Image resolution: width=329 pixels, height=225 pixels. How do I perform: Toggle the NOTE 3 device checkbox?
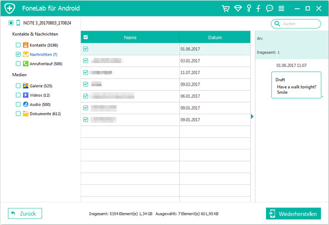point(11,22)
